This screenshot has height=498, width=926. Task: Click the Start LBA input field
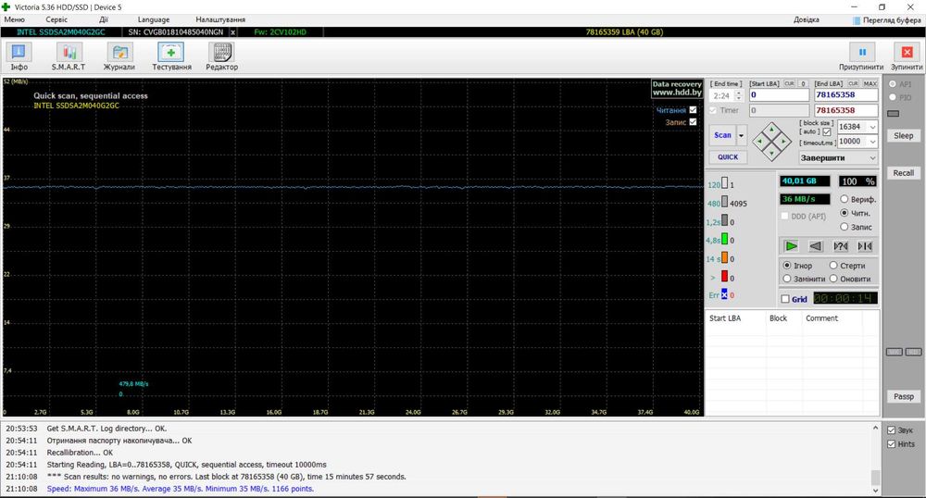[778, 94]
